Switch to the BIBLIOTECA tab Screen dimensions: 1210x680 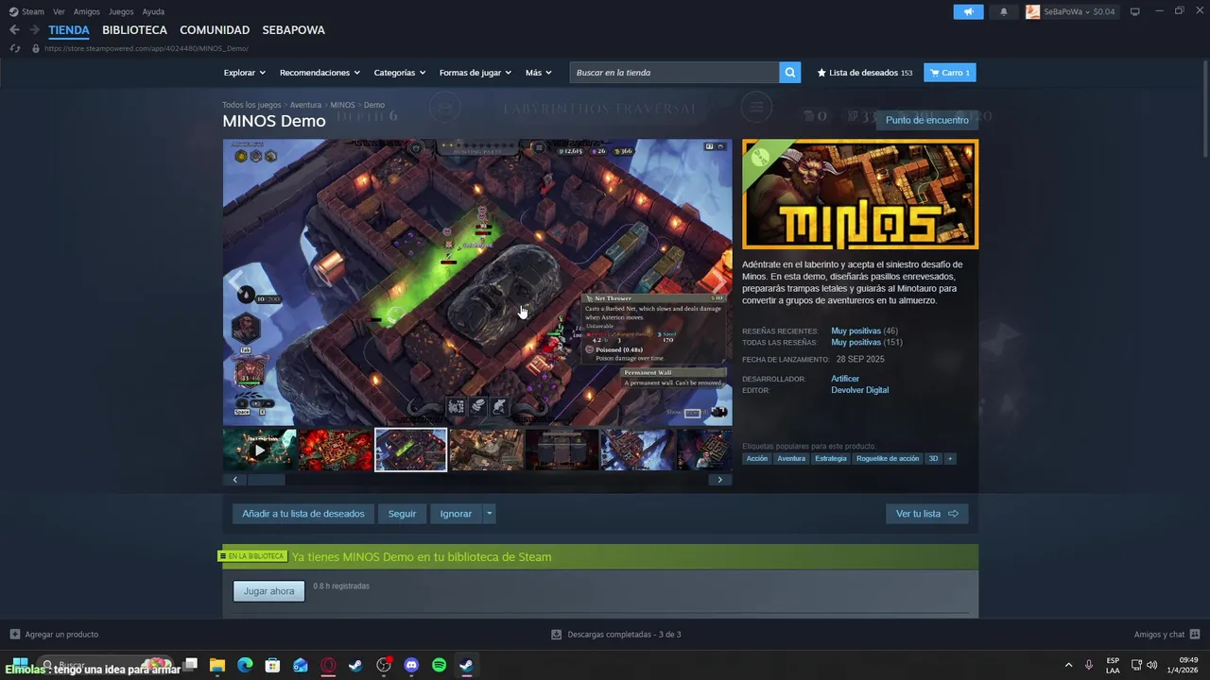pos(134,30)
